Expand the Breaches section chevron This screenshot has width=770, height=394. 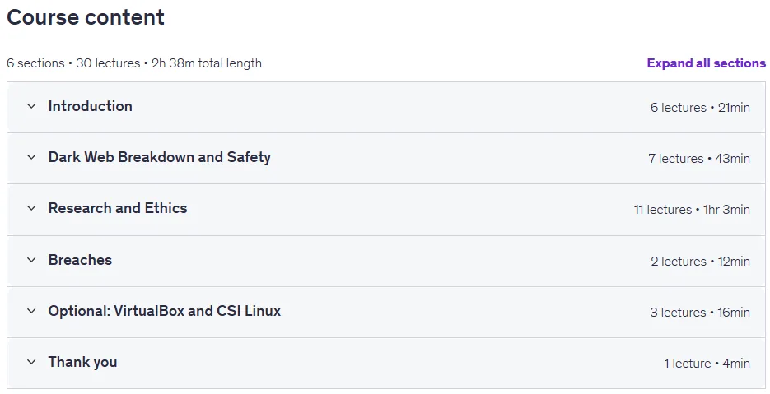click(x=31, y=260)
